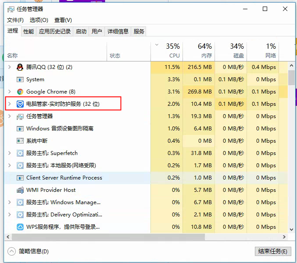This screenshot has width=297, height=263.
Task: Switch to the 服务 tab
Action: 139,31
